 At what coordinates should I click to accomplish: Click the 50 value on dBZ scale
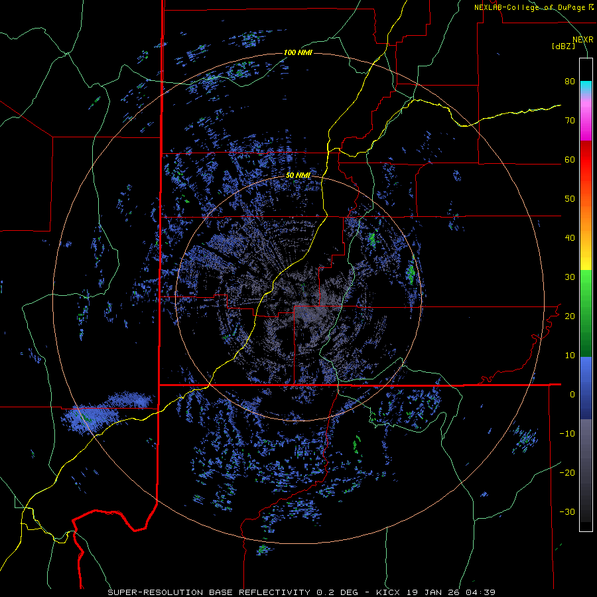pyautogui.click(x=570, y=199)
